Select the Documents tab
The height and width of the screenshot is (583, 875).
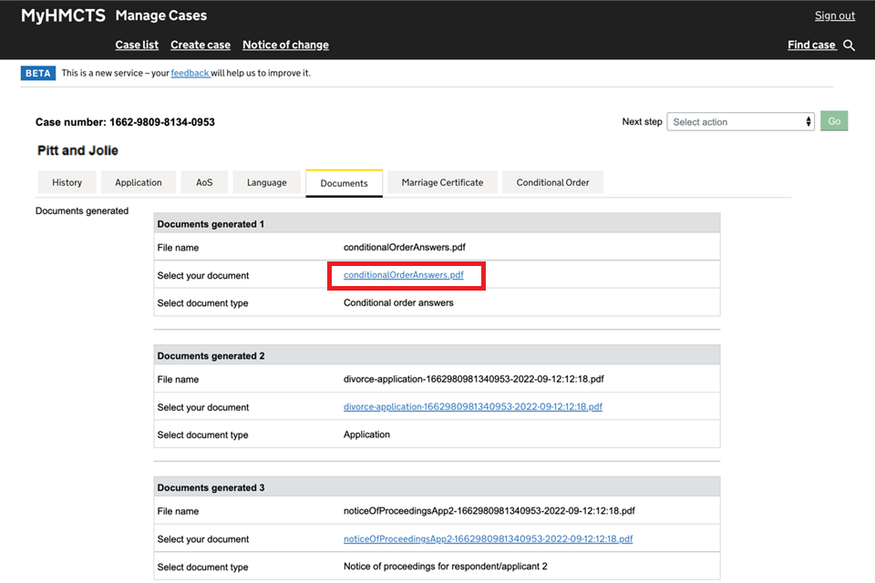click(x=344, y=183)
